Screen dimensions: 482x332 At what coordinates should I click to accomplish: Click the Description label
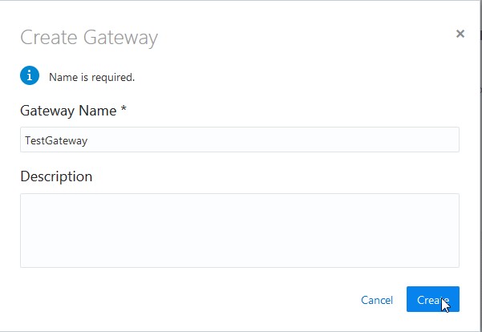point(56,176)
